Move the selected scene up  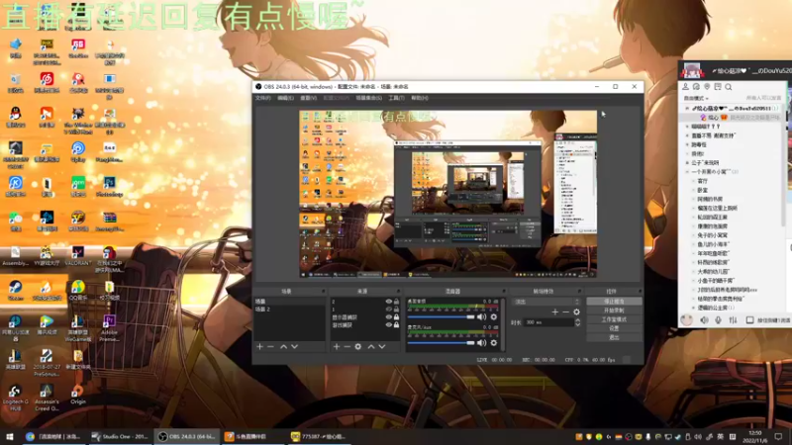tap(283, 347)
